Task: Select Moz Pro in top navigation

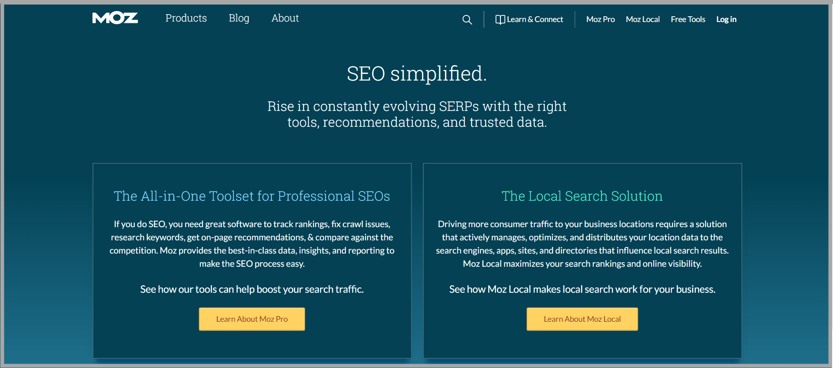Action: [600, 19]
